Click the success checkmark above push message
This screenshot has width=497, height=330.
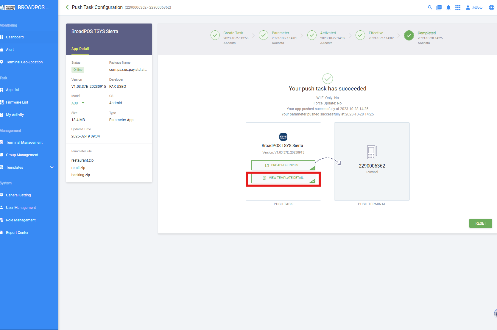[328, 79]
